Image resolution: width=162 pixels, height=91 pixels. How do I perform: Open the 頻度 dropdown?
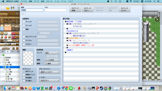point(52,64)
